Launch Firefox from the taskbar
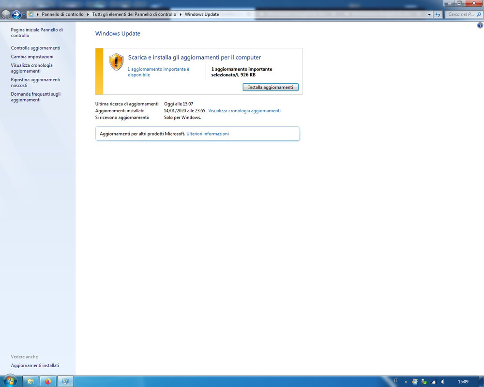The image size is (484, 387). click(48, 382)
